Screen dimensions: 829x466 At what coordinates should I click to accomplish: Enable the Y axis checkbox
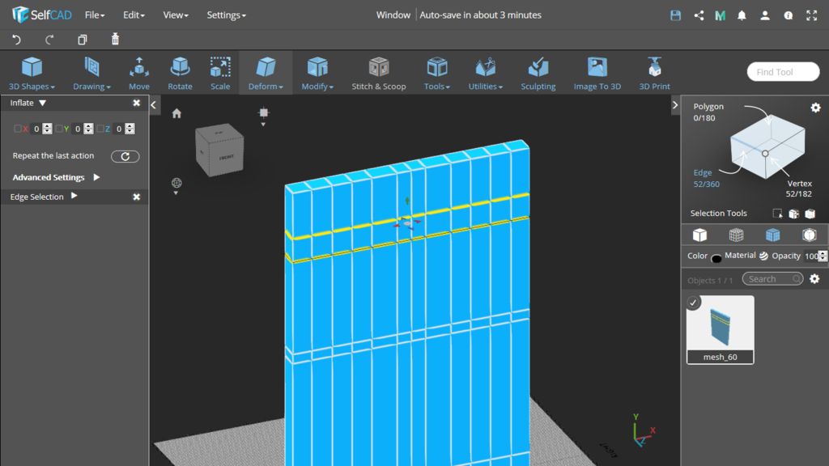(x=59, y=129)
